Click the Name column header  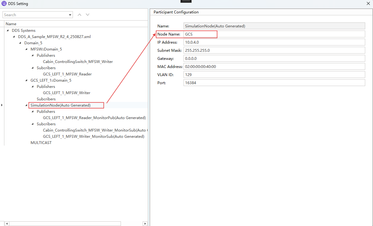tap(11, 24)
